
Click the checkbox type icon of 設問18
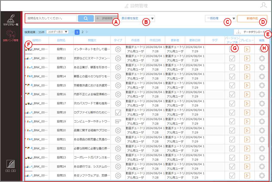tap(118, 112)
